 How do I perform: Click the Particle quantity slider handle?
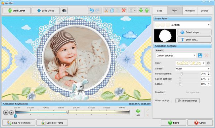click(x=182, y=74)
